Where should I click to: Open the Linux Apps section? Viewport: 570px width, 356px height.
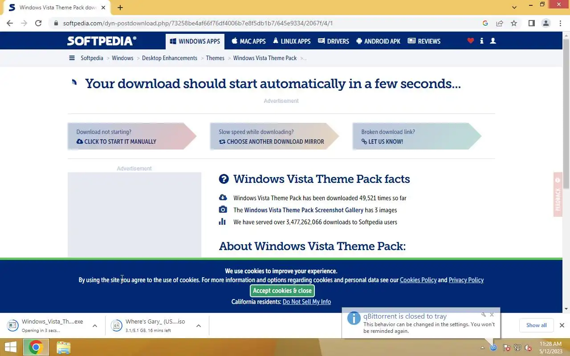(x=292, y=41)
